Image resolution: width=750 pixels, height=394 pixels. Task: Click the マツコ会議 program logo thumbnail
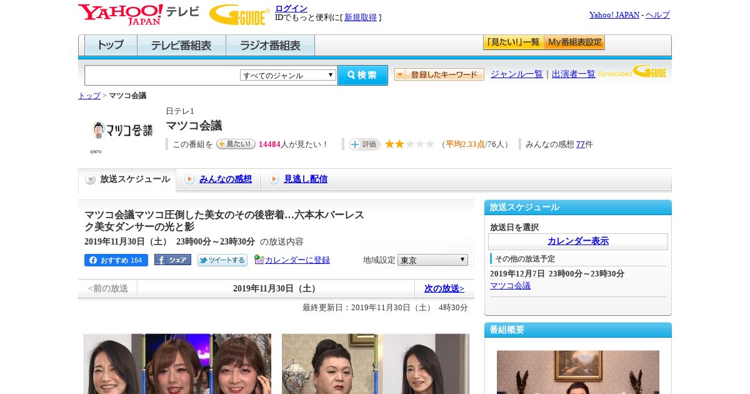pyautogui.click(x=122, y=130)
